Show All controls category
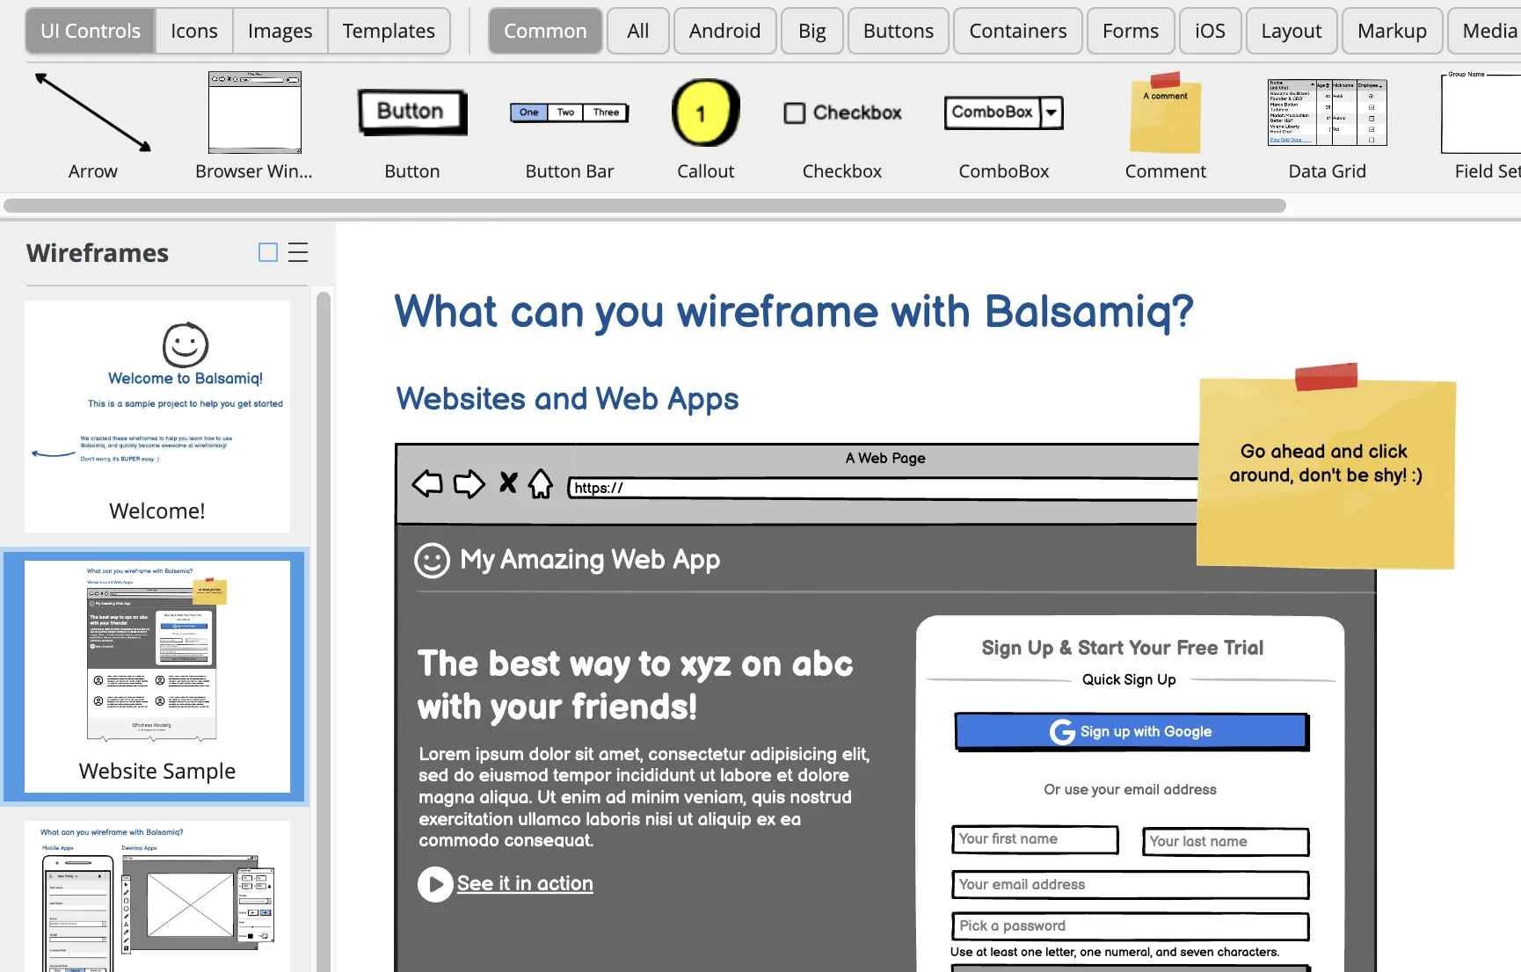Viewport: 1521px width, 972px height. (x=638, y=31)
